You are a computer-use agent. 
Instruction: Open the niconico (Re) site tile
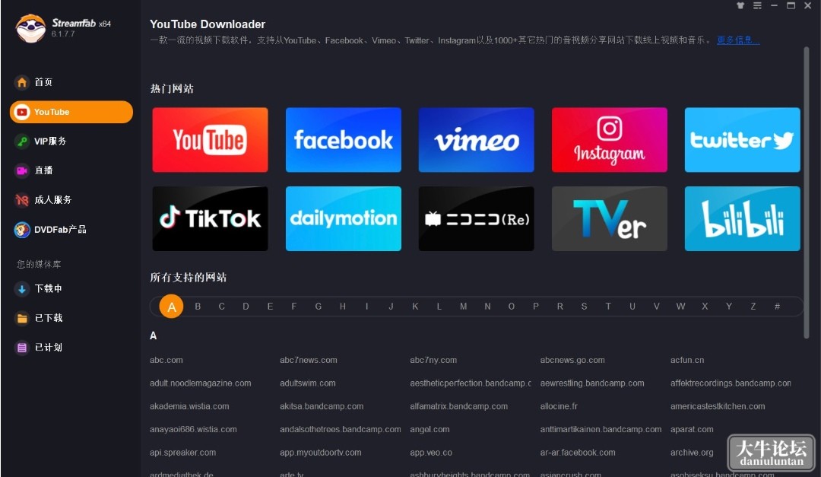click(x=476, y=218)
